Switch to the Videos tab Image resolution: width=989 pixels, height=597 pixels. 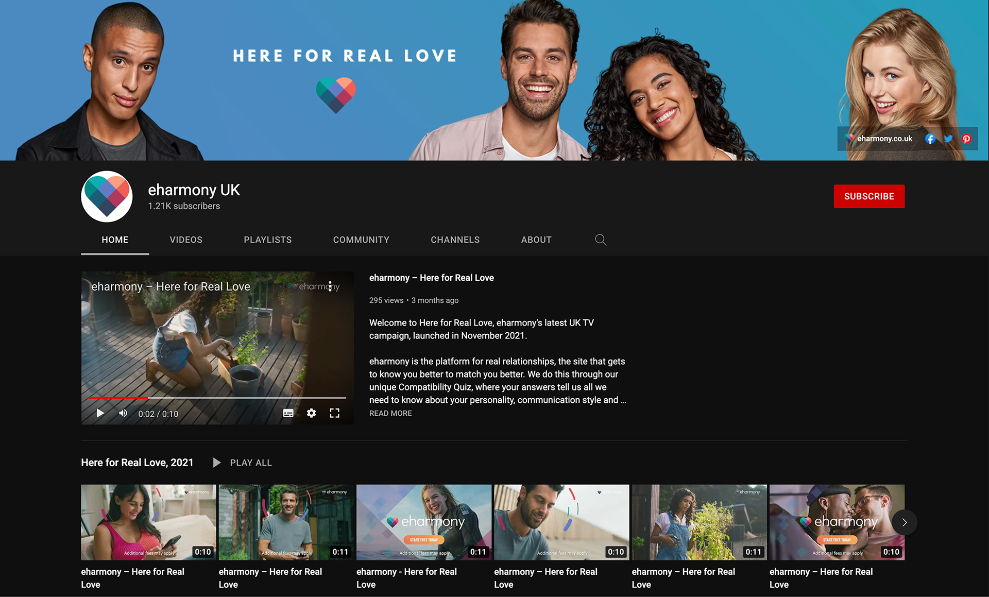click(x=186, y=240)
